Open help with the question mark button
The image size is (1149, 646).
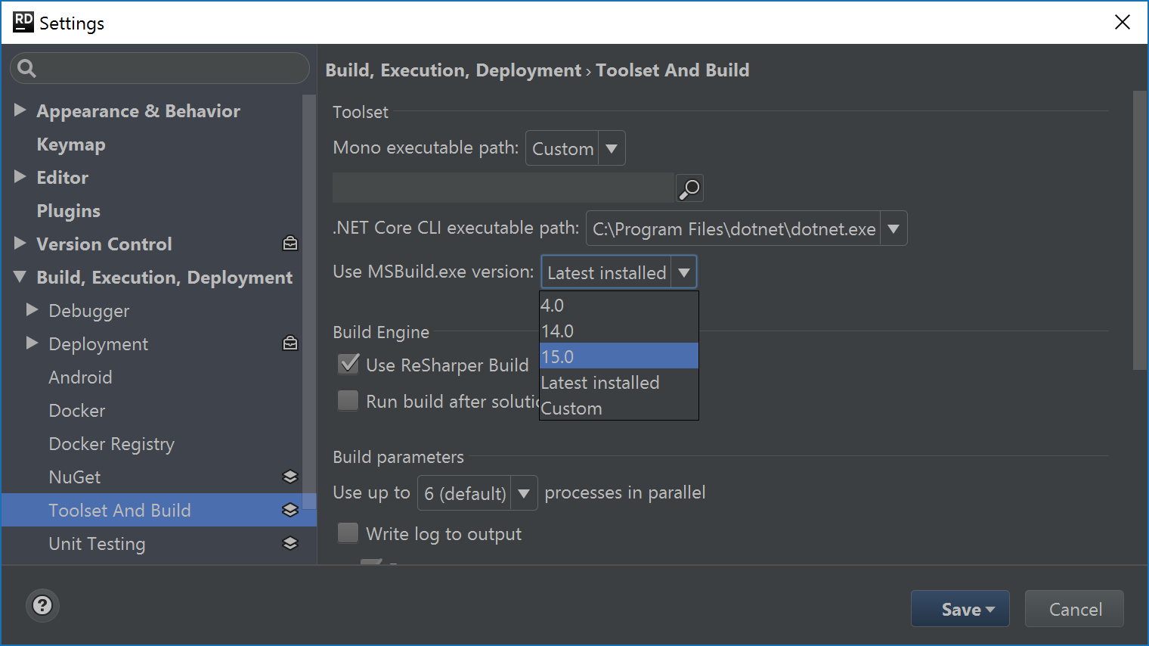(x=43, y=605)
